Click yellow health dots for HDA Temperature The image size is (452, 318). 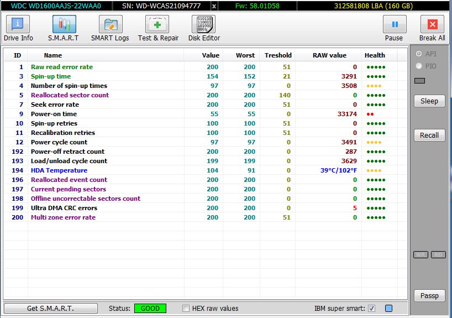(374, 170)
